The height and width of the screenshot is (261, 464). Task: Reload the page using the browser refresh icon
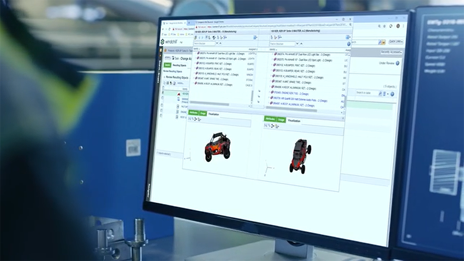(169, 29)
